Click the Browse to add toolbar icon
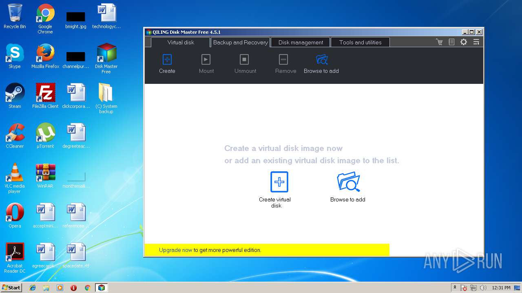This screenshot has height=293, width=522. pos(322,60)
